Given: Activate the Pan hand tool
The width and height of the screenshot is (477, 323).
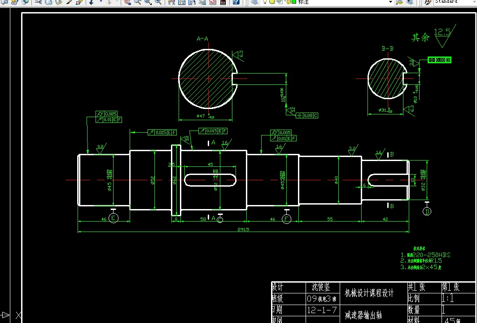Looking at the screenshot, I should click(127, 2).
